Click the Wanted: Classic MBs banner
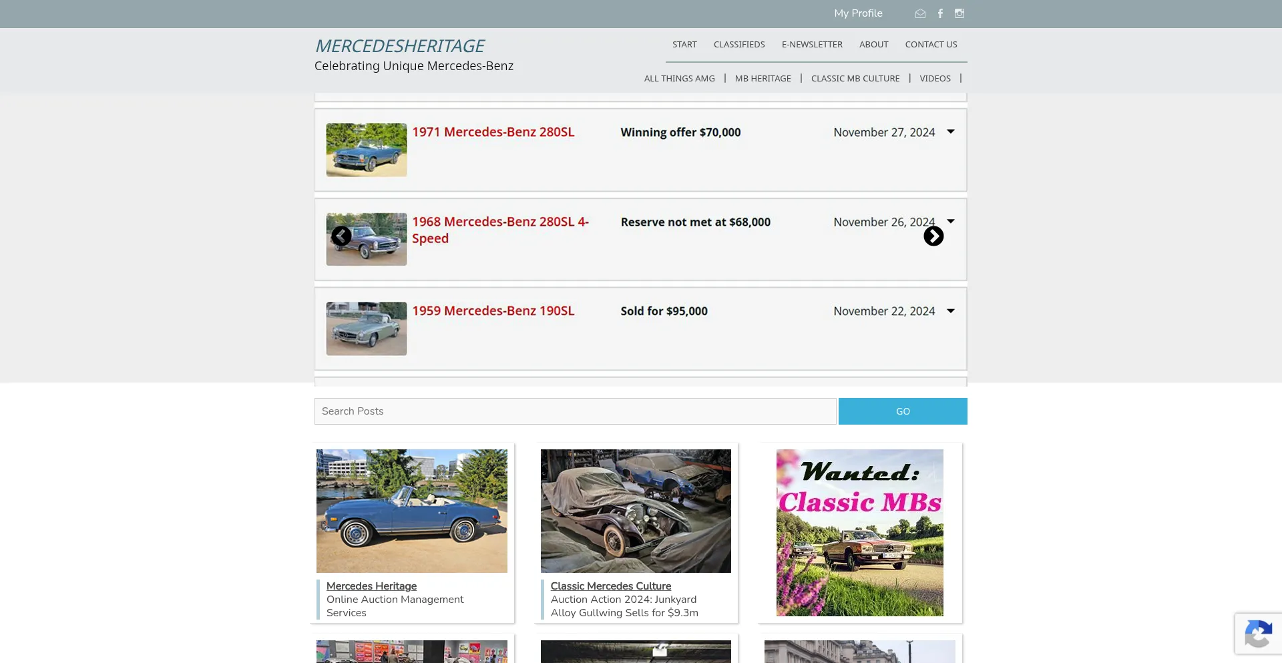Image resolution: width=1282 pixels, height=663 pixels. coord(860,533)
